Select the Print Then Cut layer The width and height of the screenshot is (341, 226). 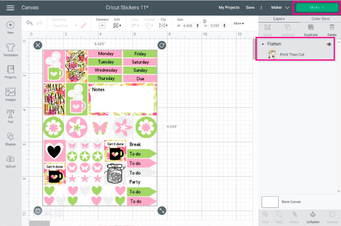292,55
